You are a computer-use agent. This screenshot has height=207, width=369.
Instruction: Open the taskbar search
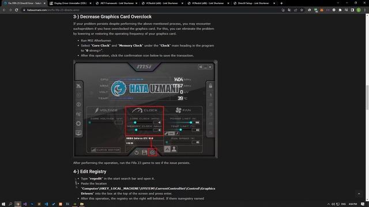coord(10,204)
